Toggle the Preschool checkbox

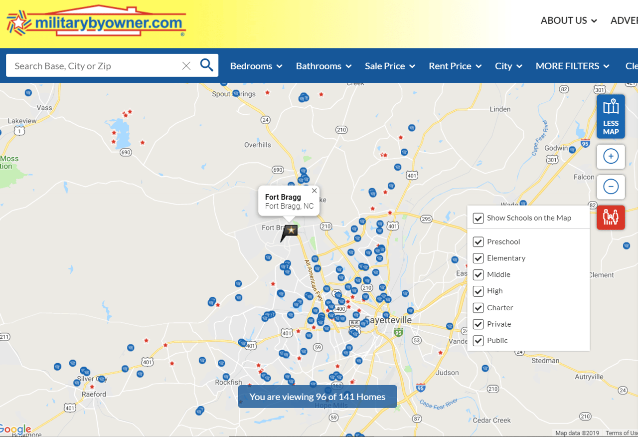tap(478, 242)
